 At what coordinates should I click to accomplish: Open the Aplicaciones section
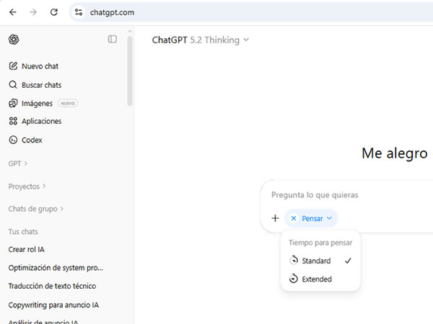pos(41,121)
